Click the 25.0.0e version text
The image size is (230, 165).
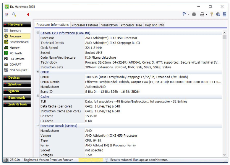point(15,160)
